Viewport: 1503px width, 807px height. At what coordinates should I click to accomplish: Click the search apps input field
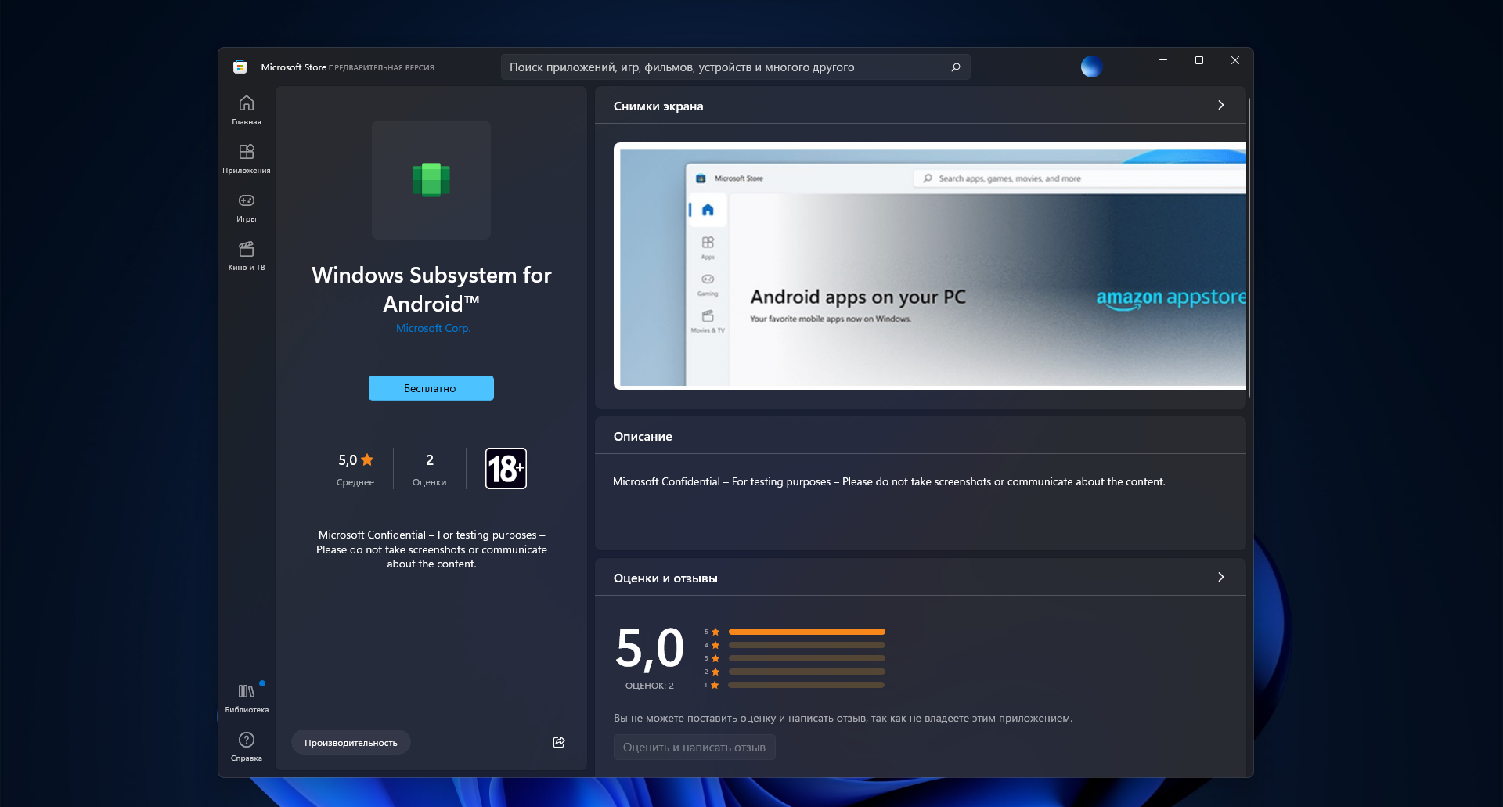(x=735, y=67)
